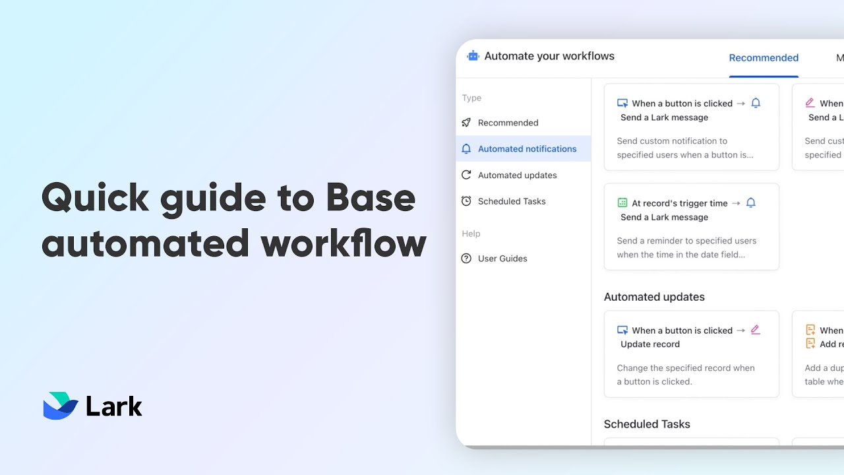Click the 'Scheduled Tasks' section heading
This screenshot has height=475, width=844.
tap(647, 424)
